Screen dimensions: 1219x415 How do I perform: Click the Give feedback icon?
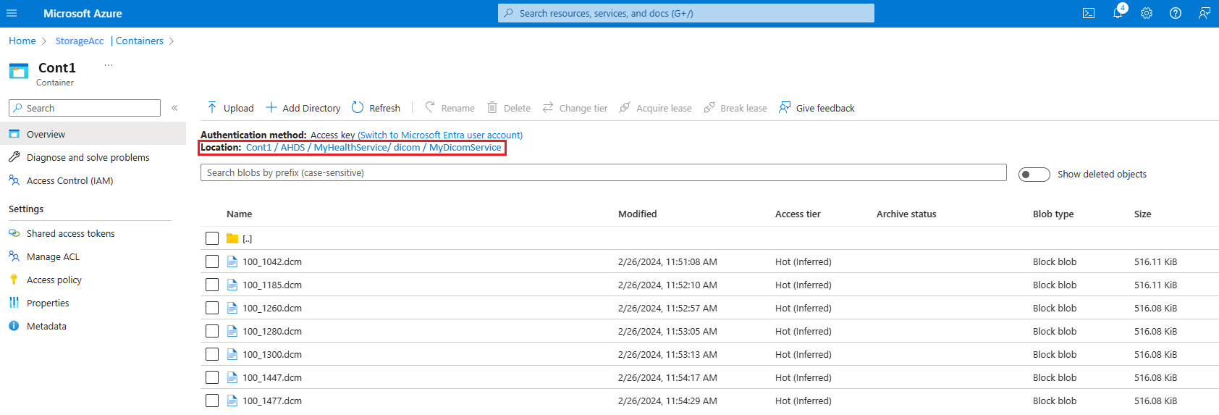pyautogui.click(x=785, y=108)
